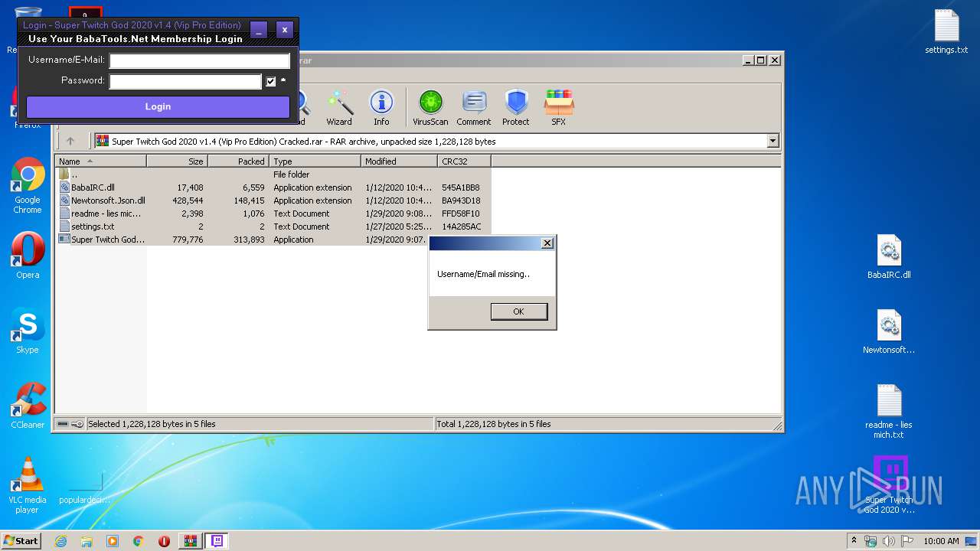Show hidden system tray icons

[x=854, y=541]
